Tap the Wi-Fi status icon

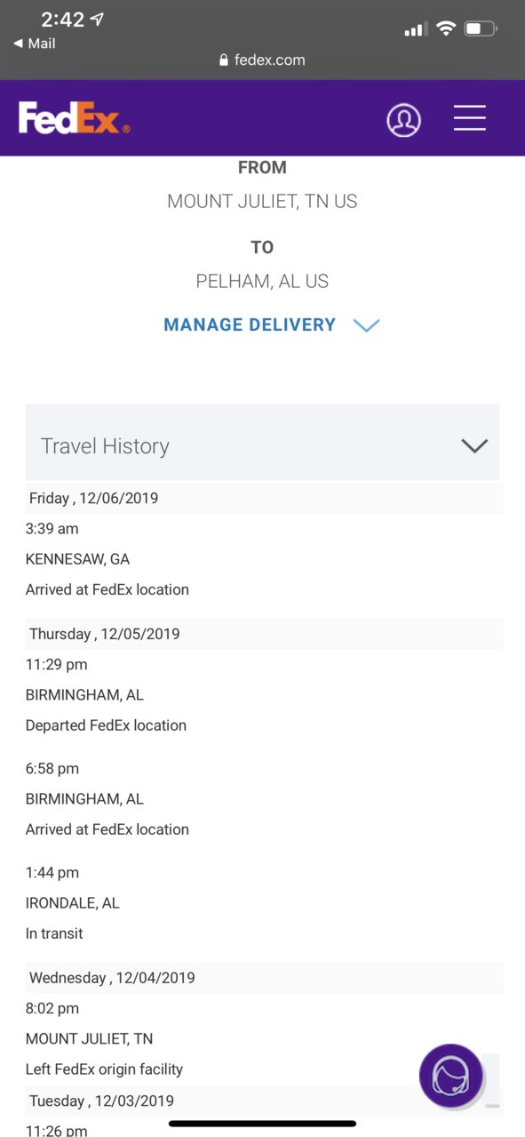445,29
